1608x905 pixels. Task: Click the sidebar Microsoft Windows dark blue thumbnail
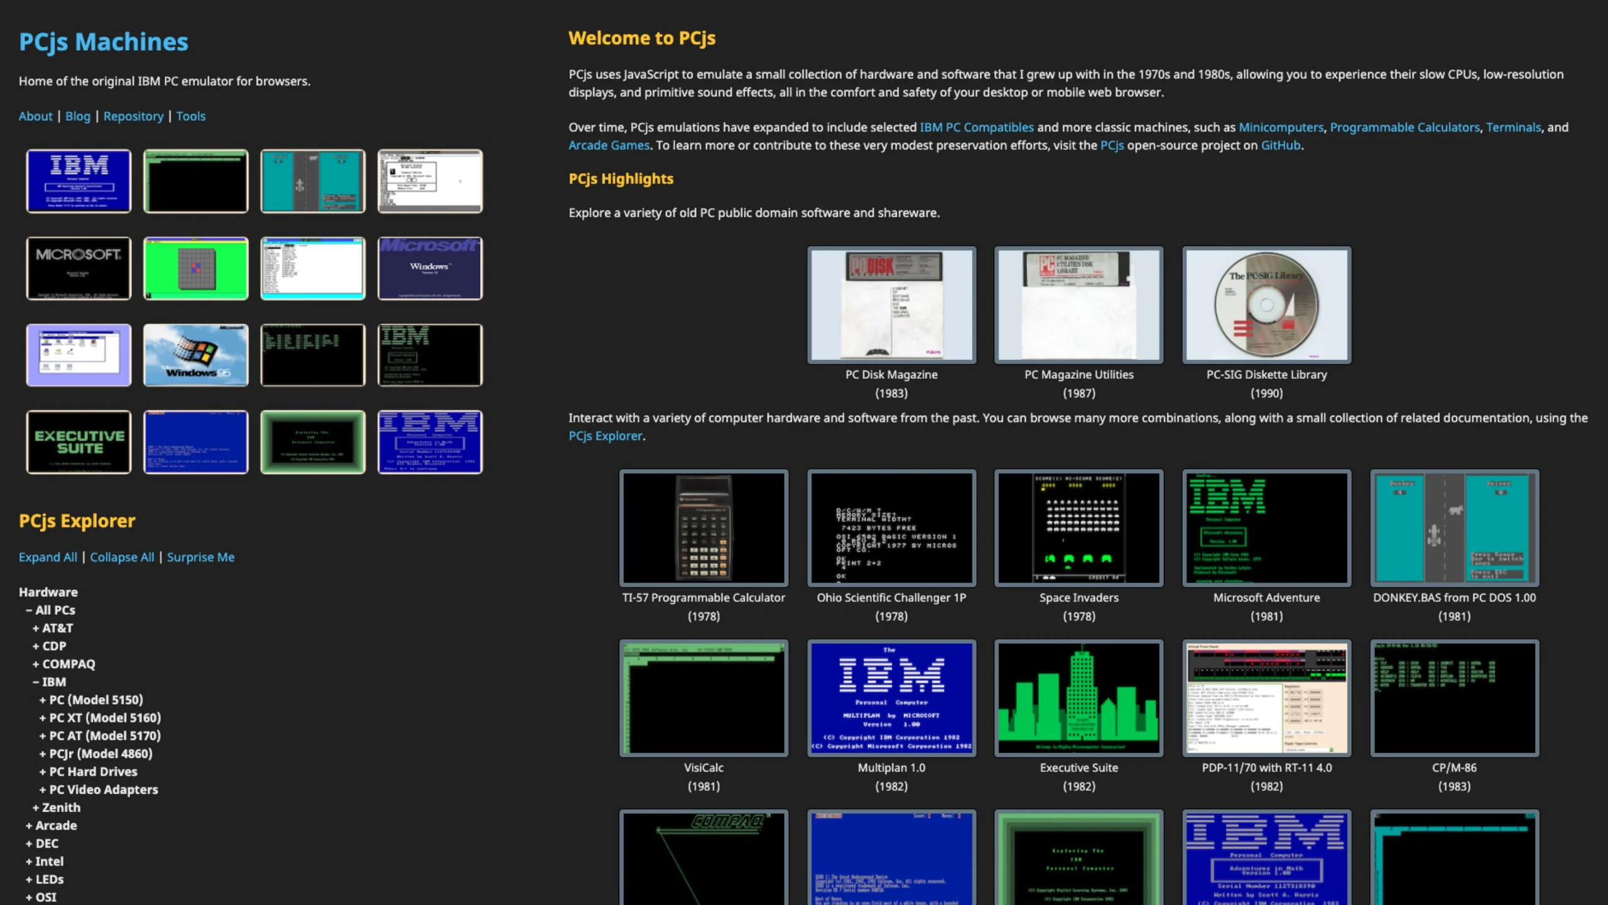[430, 268]
